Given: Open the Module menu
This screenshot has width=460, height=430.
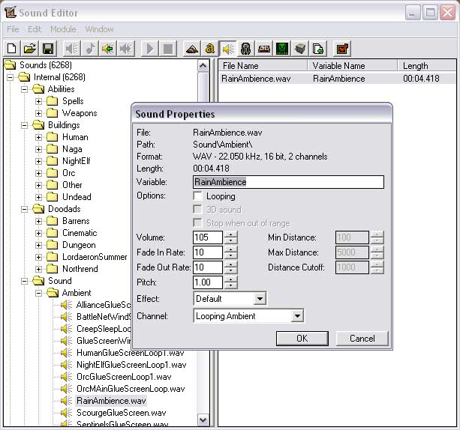Looking at the screenshot, I should click(x=63, y=29).
